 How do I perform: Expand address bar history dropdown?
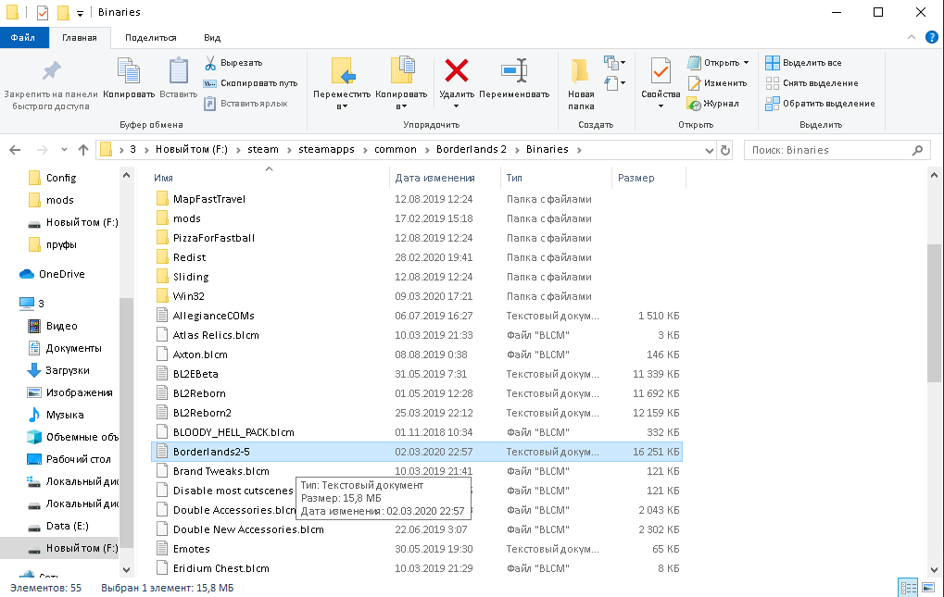click(x=710, y=150)
